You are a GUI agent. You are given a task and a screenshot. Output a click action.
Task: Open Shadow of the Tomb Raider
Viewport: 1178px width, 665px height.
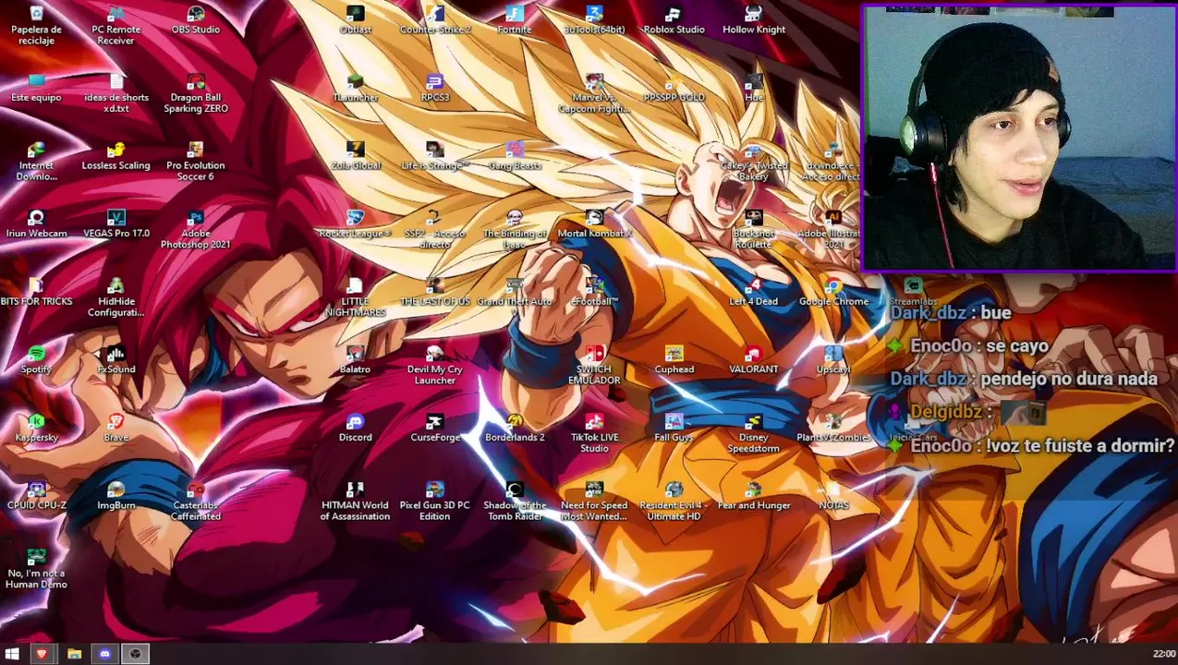tap(515, 500)
